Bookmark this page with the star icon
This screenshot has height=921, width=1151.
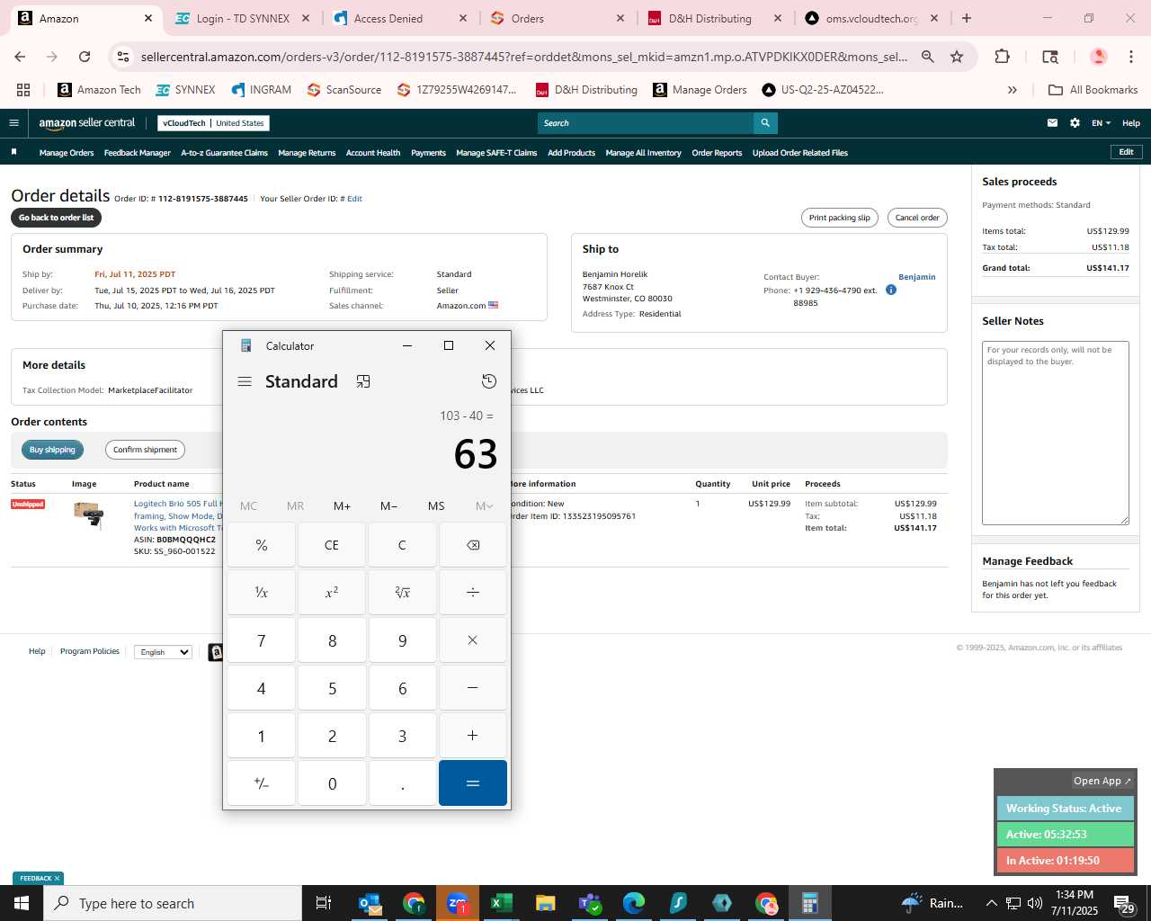(957, 57)
